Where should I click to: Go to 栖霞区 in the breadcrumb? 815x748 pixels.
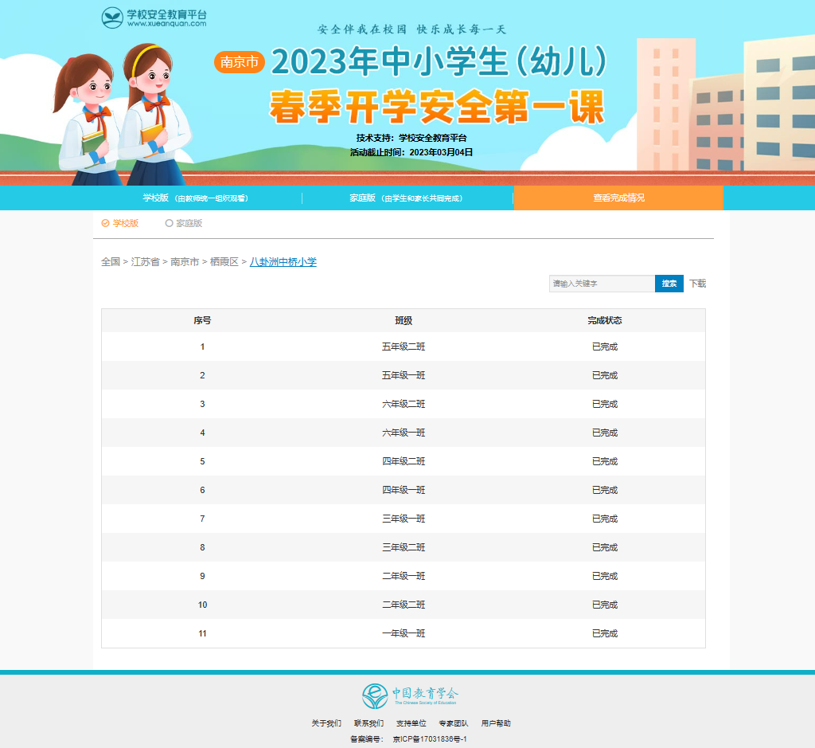point(224,261)
